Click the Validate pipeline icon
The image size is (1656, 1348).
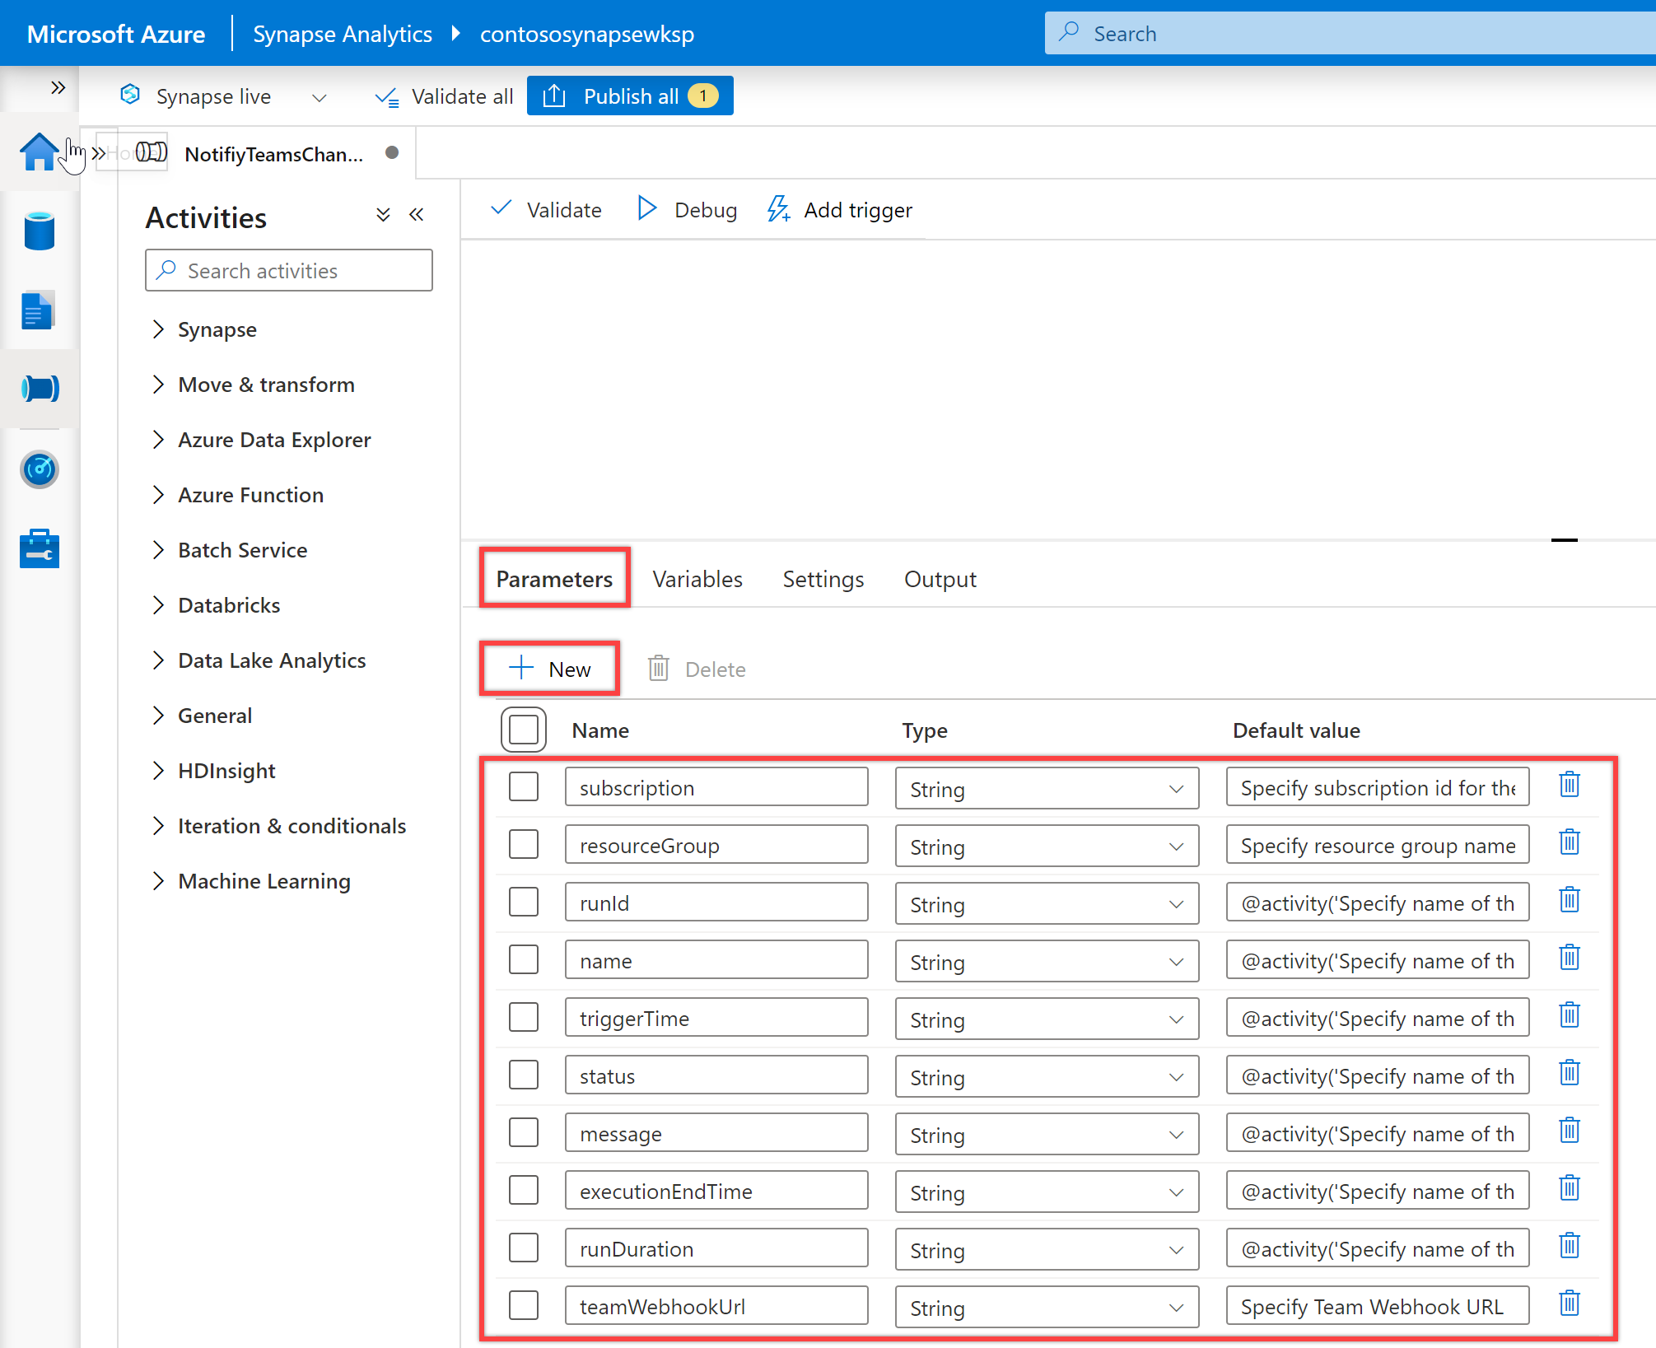(x=548, y=209)
